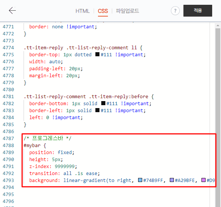
Task: Click 'border: none !important;' line
Action: (x=63, y=27)
